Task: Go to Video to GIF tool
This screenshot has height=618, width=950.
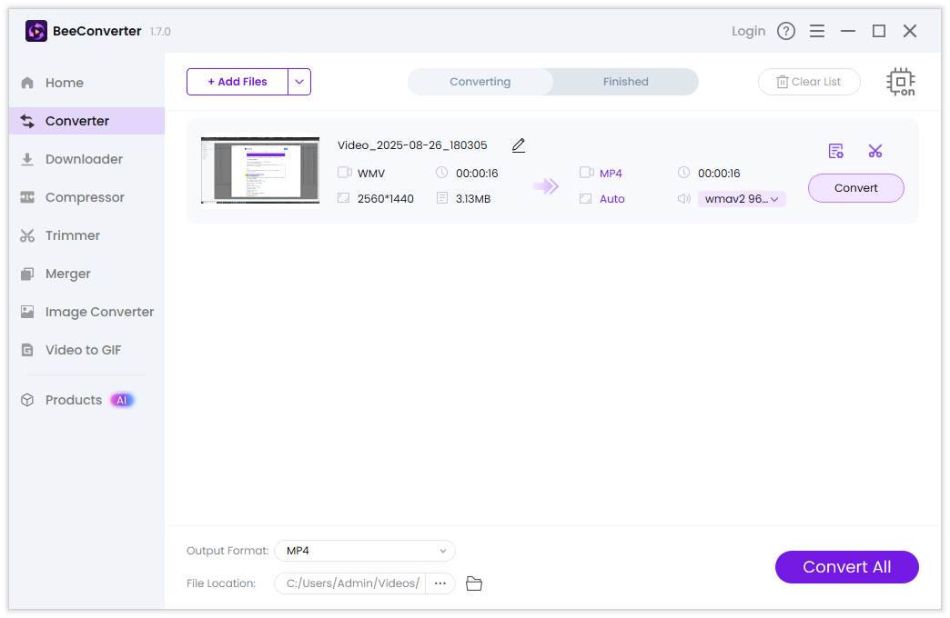Action: [83, 350]
